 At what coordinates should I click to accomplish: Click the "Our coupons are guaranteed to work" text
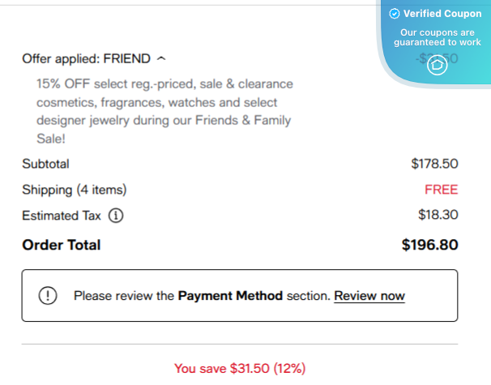[x=437, y=36]
